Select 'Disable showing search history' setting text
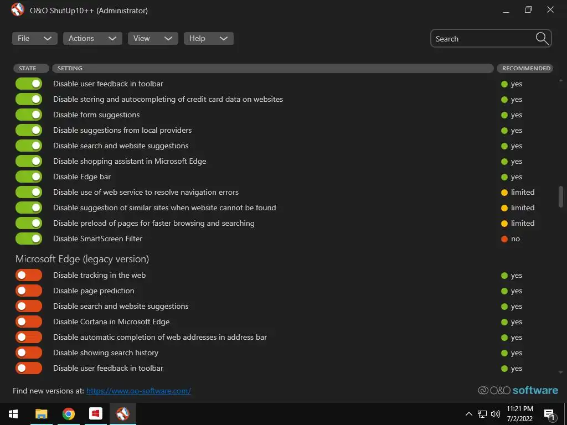This screenshot has height=425, width=567. point(106,353)
